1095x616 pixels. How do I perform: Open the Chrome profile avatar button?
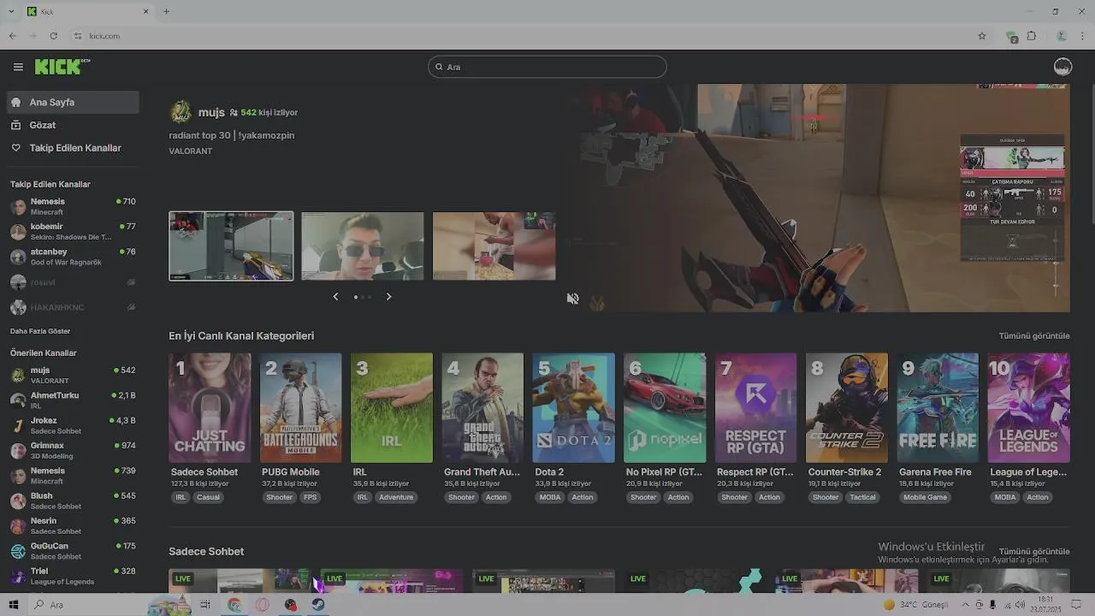point(1062,36)
